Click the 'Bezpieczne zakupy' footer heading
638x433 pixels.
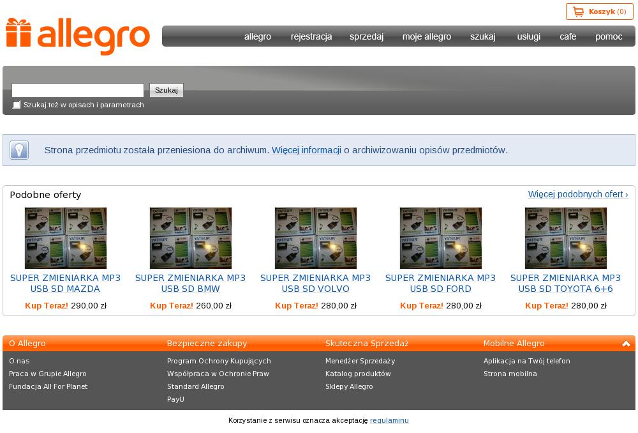tap(207, 344)
